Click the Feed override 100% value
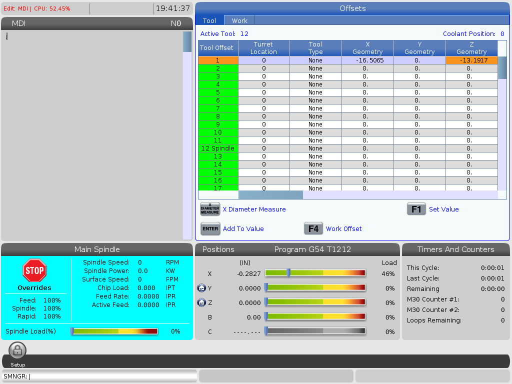This screenshot has width=512, height=384. (x=52, y=300)
